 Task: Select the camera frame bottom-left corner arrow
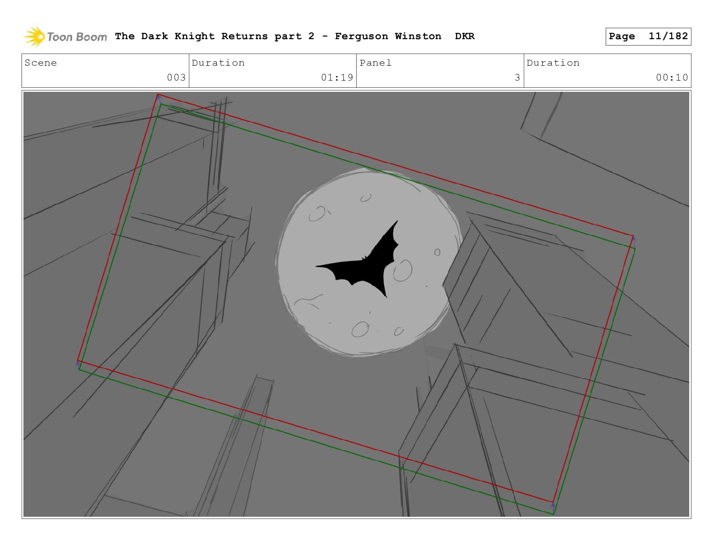pyautogui.click(x=78, y=363)
